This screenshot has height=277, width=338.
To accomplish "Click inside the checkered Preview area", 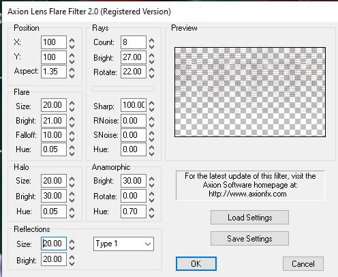I will tap(250, 92).
